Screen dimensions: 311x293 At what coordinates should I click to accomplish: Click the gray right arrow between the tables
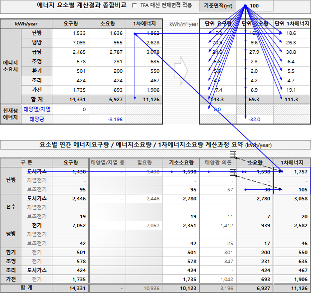[x=183, y=65]
